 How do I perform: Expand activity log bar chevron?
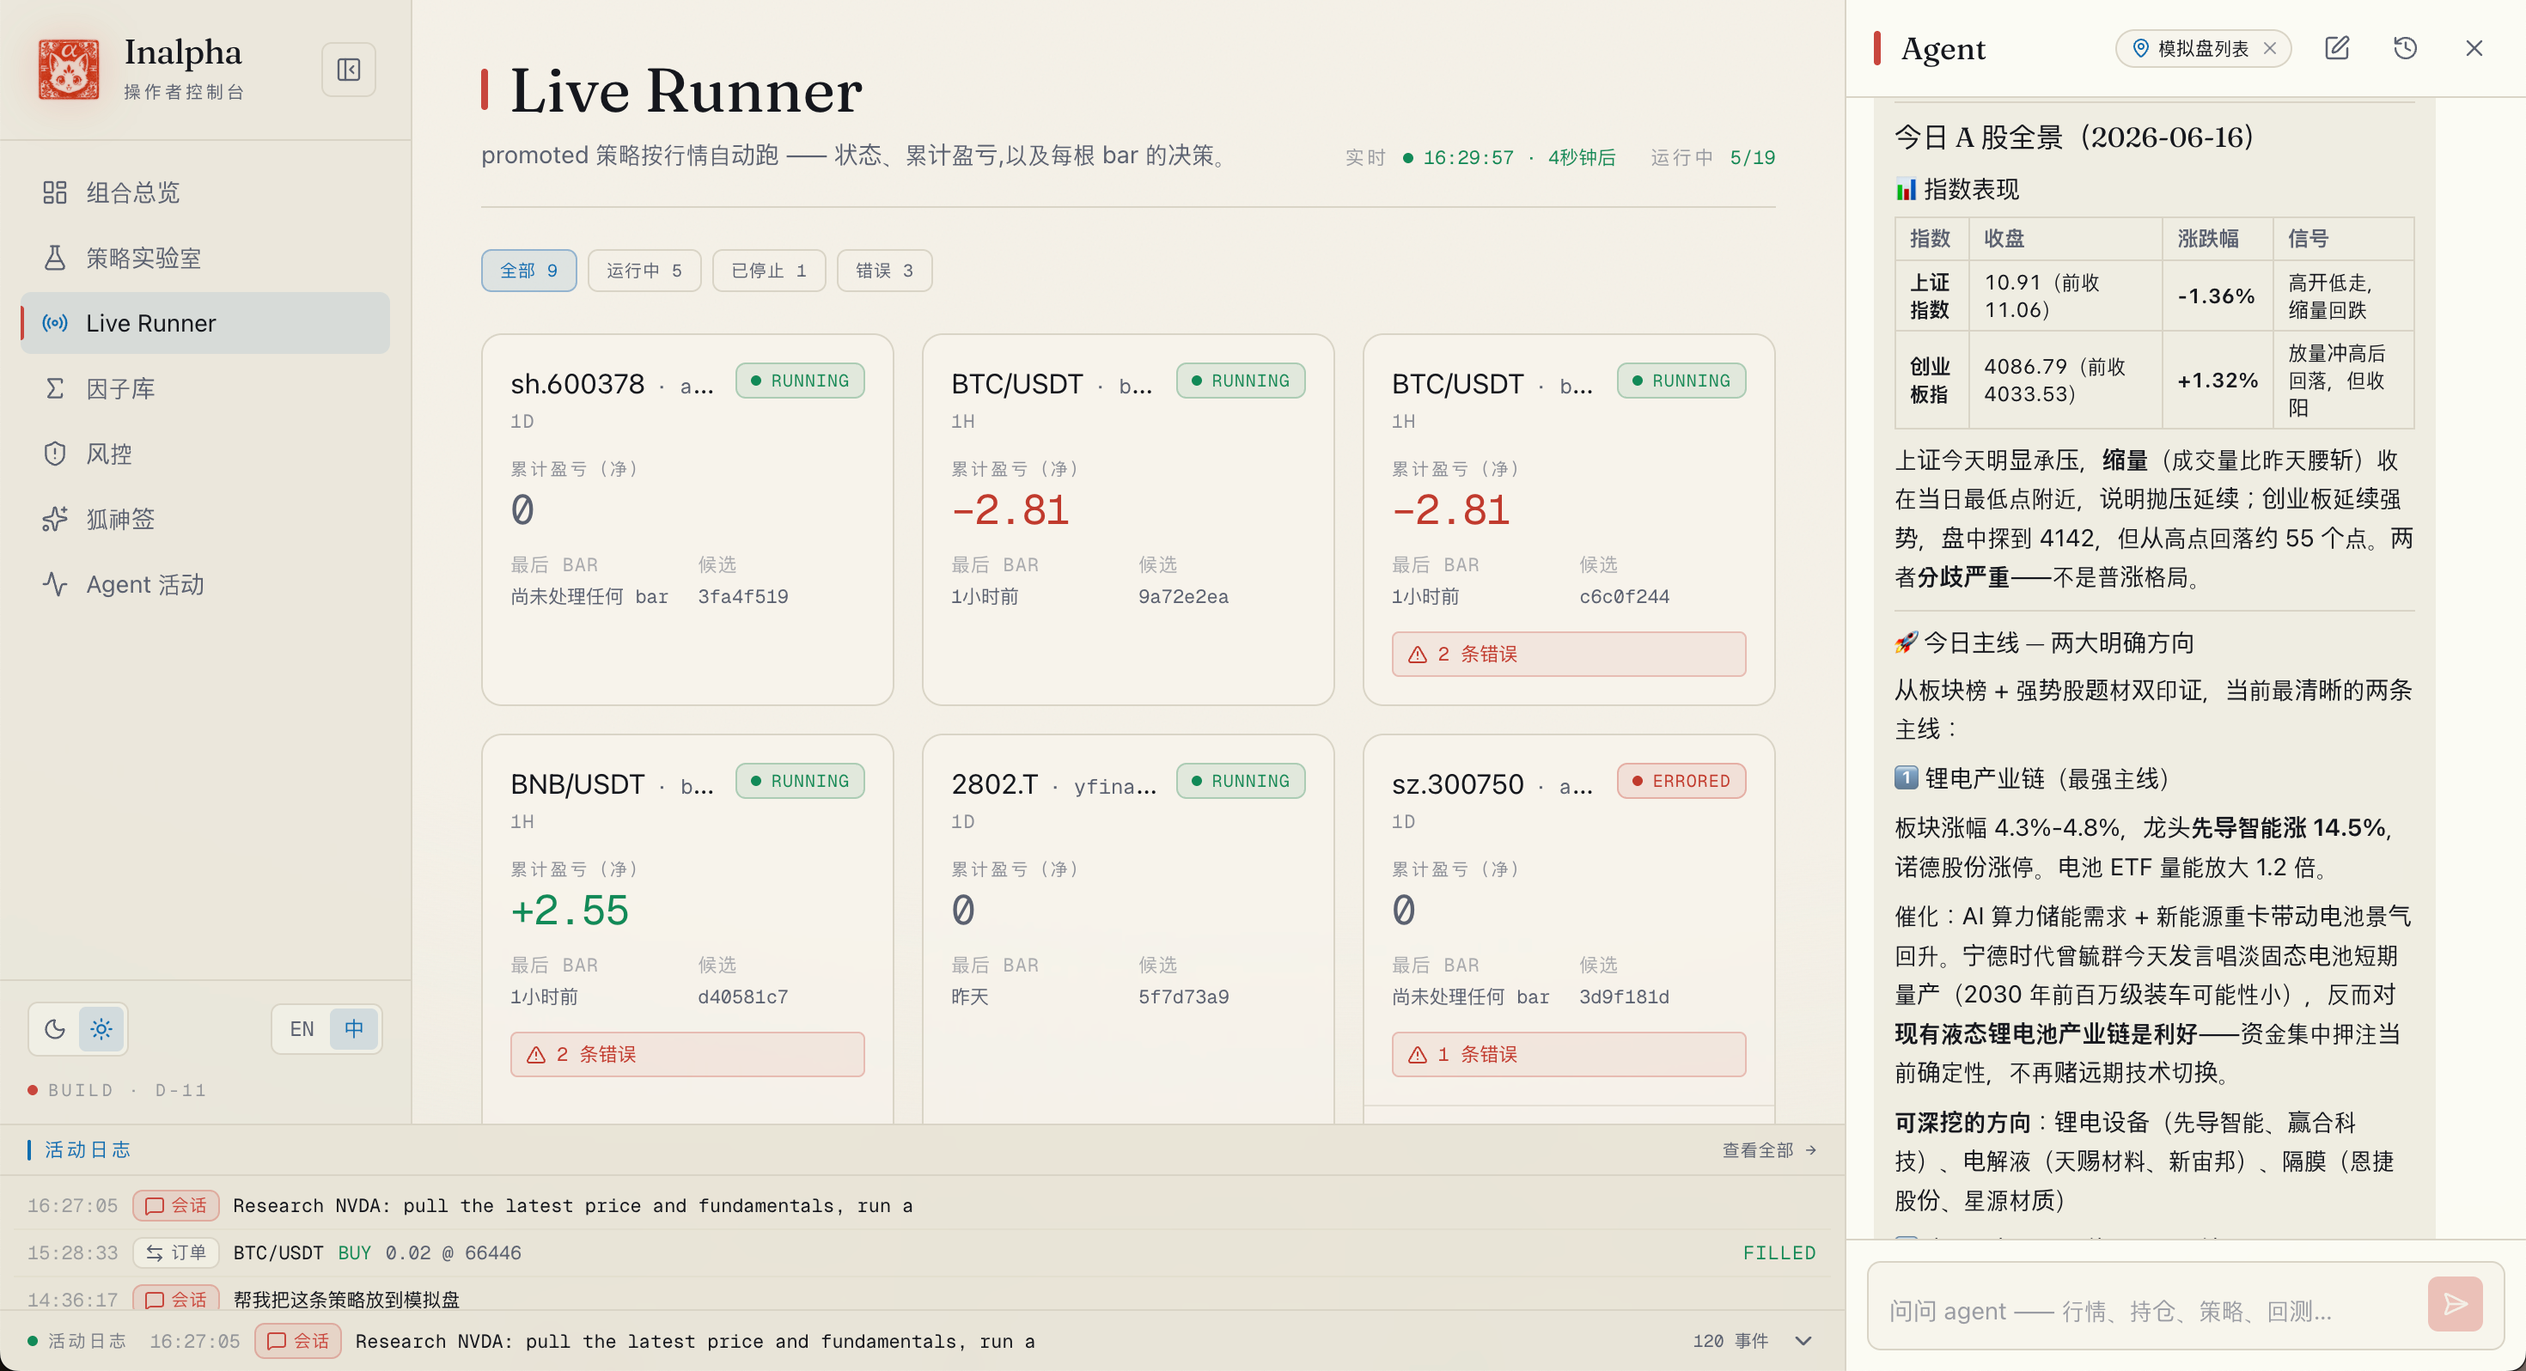click(1803, 1341)
